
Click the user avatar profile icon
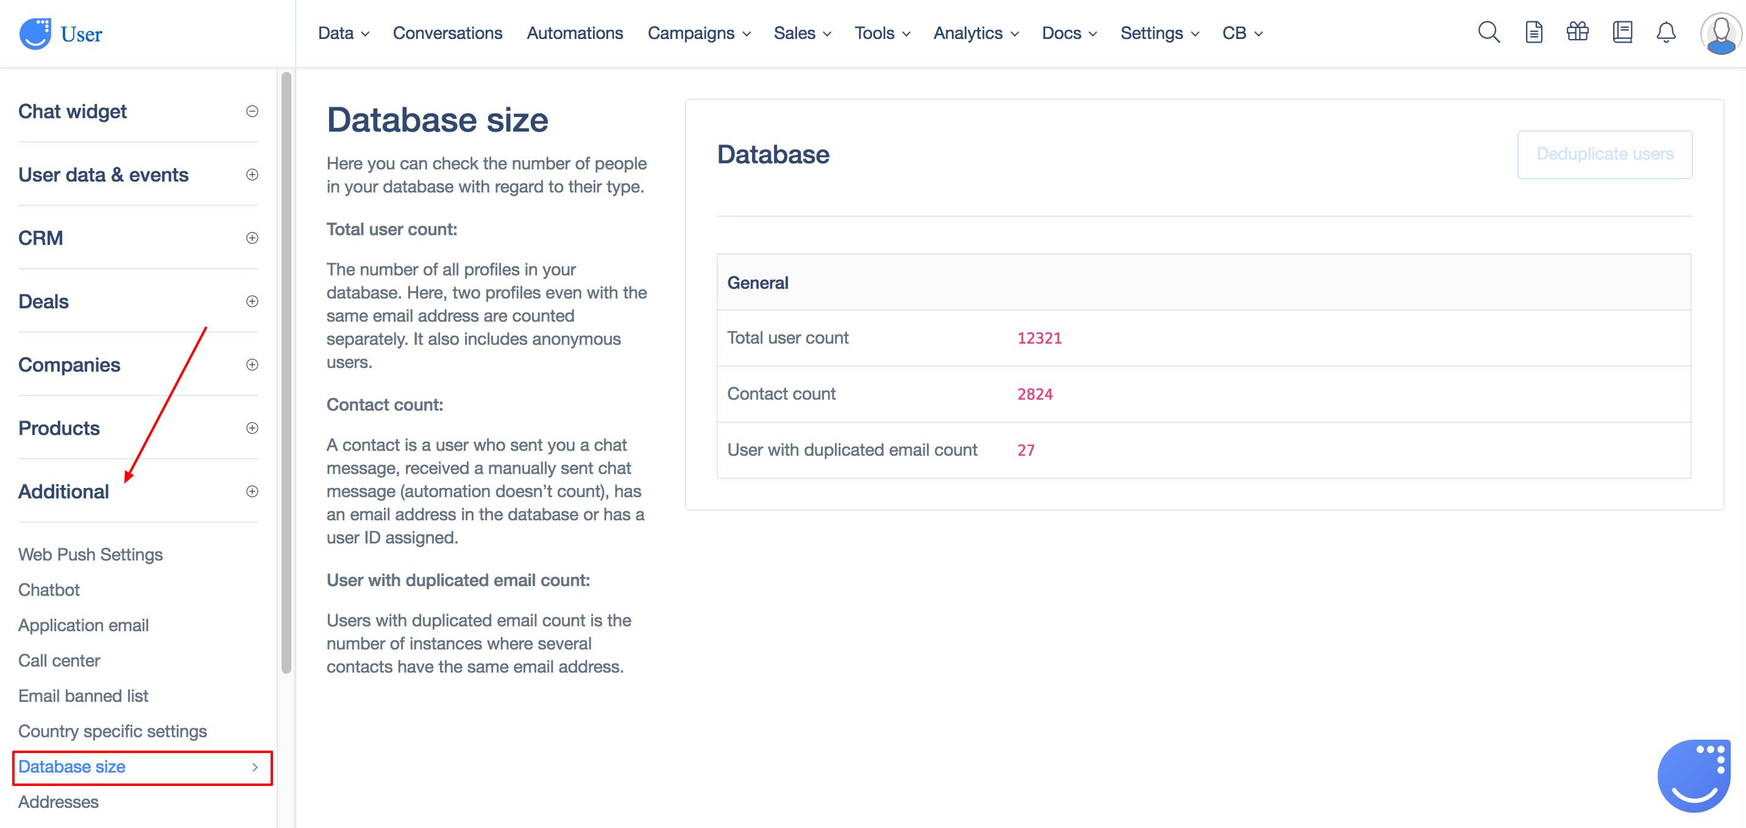[x=1720, y=33]
